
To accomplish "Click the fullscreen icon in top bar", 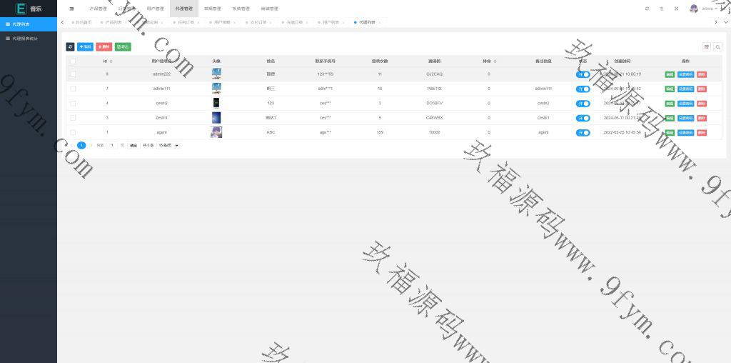I will pos(676,9).
